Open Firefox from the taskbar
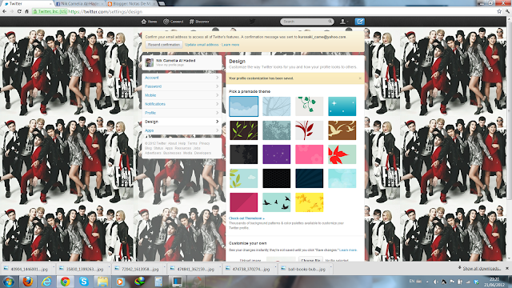This screenshot has height=288, width=512. coord(28,282)
